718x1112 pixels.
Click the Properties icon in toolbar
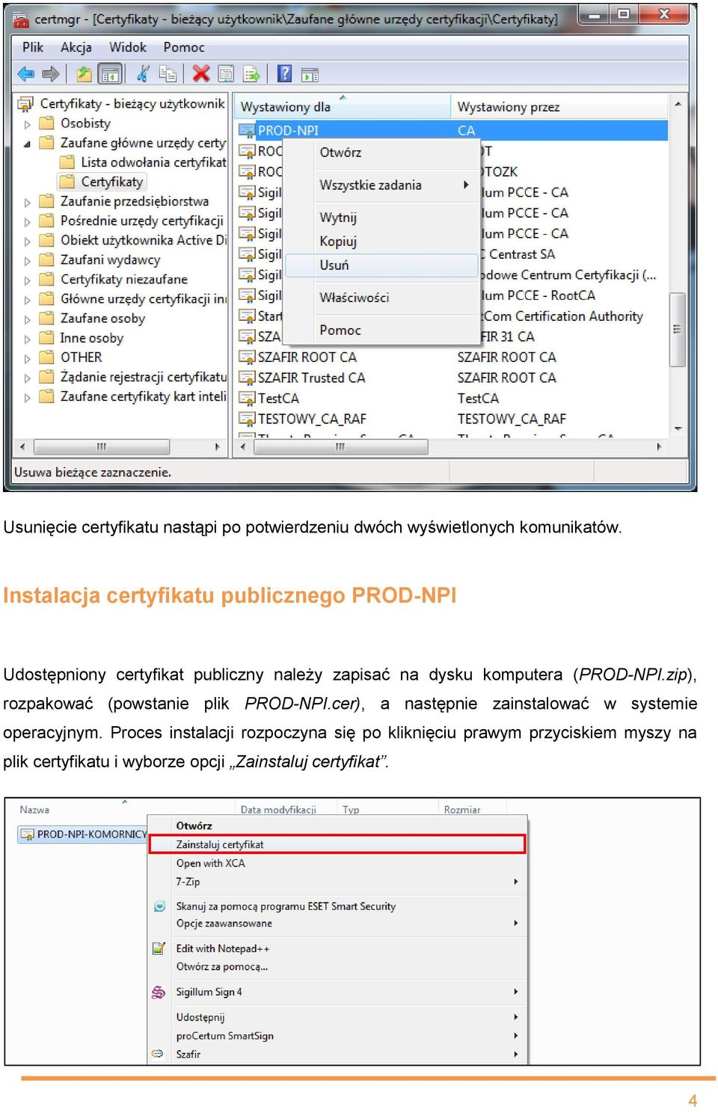pos(226,73)
